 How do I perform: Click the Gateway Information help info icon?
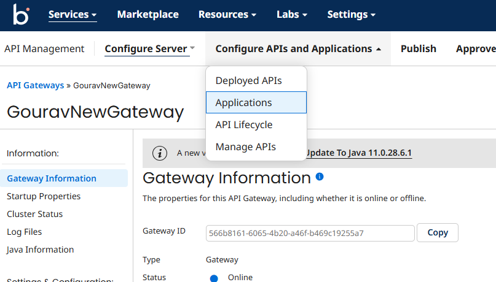(x=320, y=177)
